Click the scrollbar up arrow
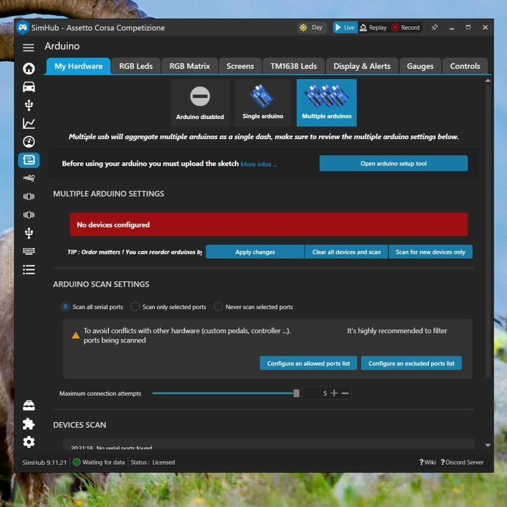The height and width of the screenshot is (507, 507). 488,81
